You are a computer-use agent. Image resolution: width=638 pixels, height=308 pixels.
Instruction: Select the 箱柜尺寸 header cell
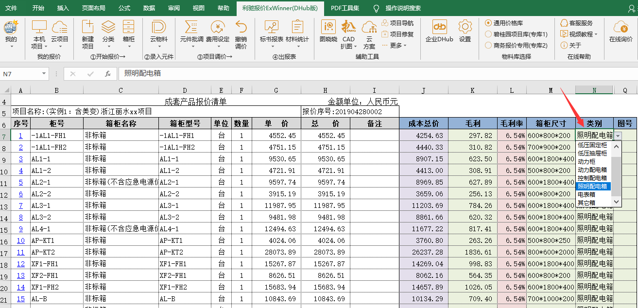(x=551, y=124)
